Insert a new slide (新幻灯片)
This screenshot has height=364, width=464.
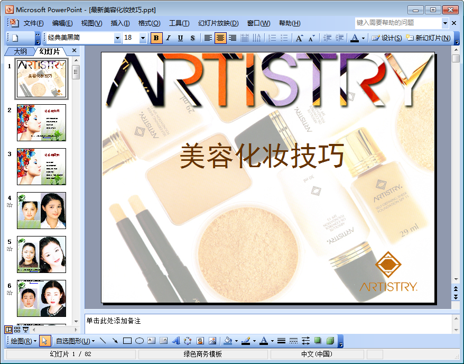click(x=428, y=38)
